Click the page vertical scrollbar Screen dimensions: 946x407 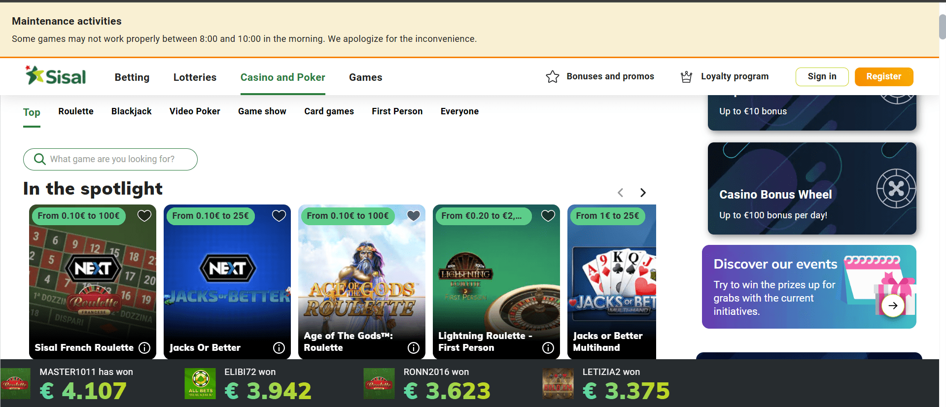pos(942,27)
